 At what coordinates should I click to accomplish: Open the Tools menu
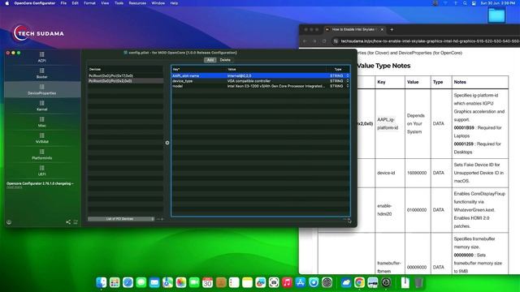point(119,3)
